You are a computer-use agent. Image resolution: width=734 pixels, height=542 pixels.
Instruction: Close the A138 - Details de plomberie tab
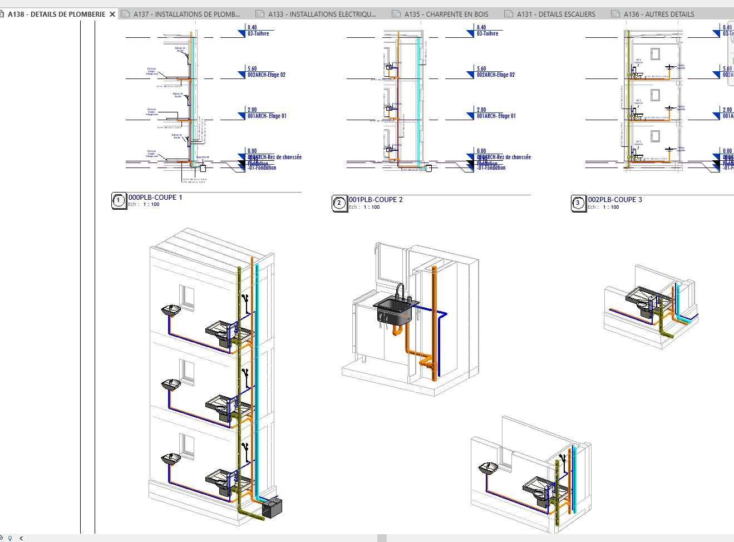pos(112,14)
